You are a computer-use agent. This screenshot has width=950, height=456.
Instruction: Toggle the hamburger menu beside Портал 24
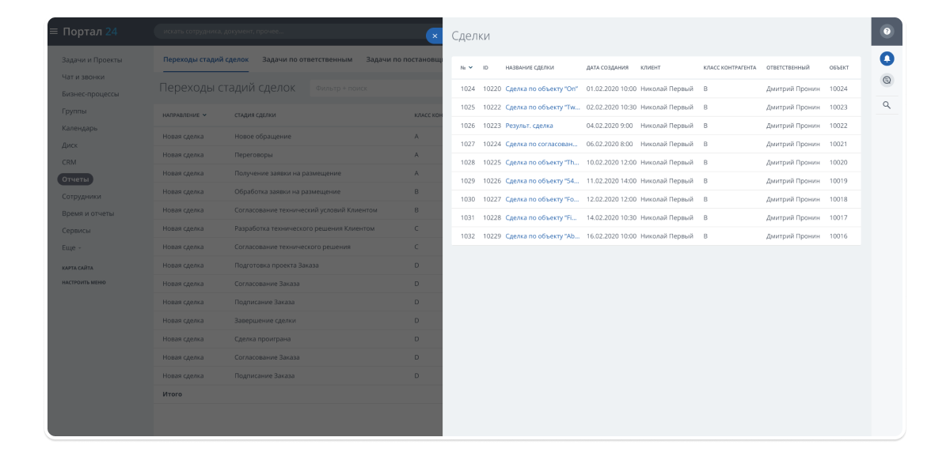(54, 32)
